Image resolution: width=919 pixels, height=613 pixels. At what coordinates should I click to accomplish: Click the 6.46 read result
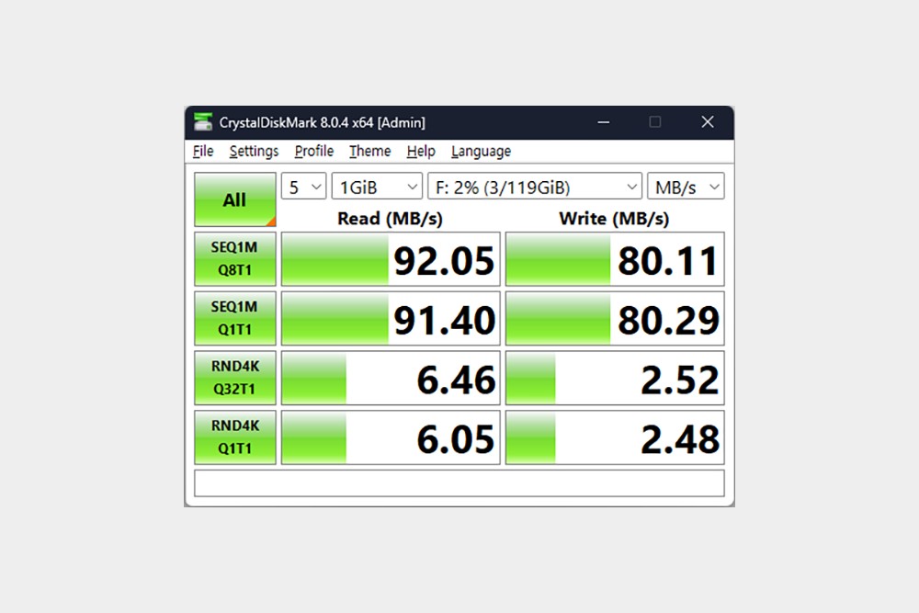pos(391,378)
